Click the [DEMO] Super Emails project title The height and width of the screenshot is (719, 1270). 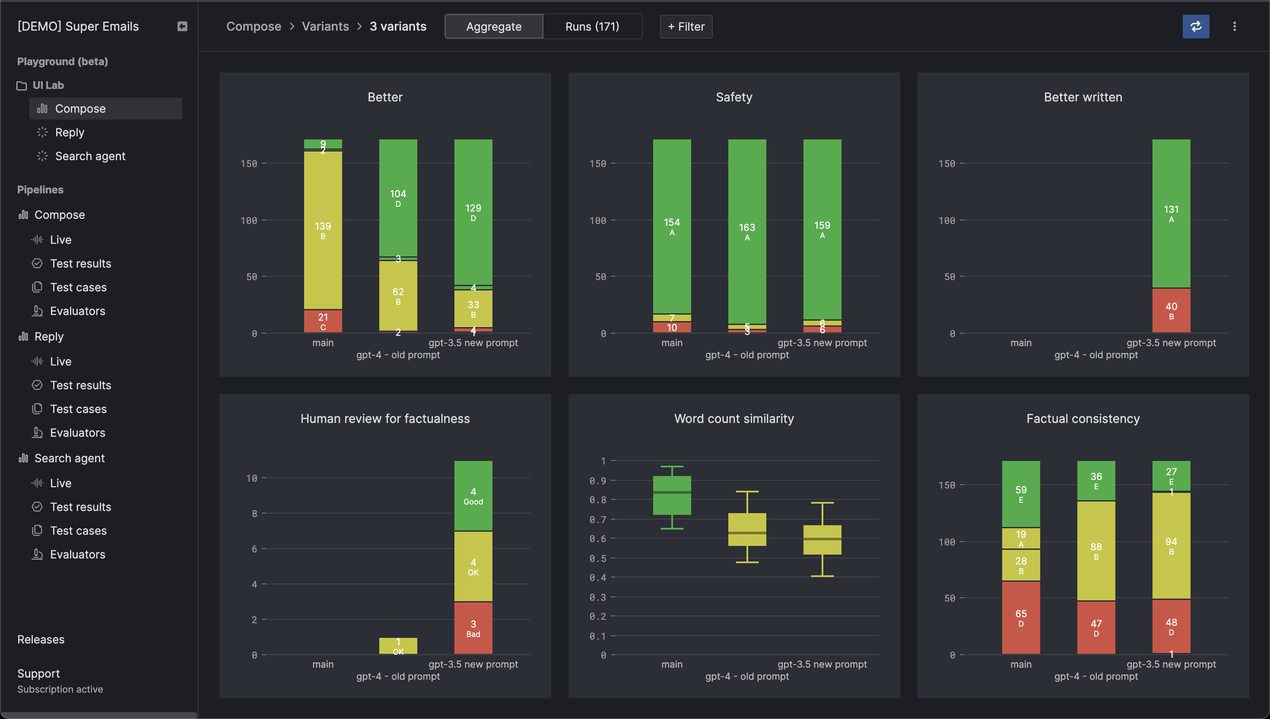(78, 26)
